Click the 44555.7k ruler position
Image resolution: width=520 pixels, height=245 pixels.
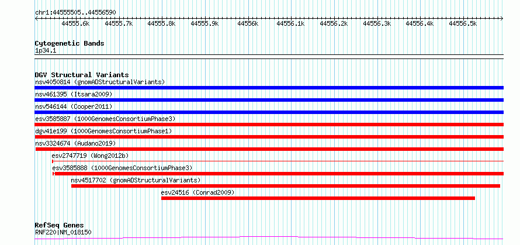point(119,23)
